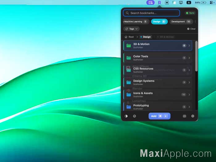
Task: Click the folder icon for Prototyping
Action: [x=129, y=107]
